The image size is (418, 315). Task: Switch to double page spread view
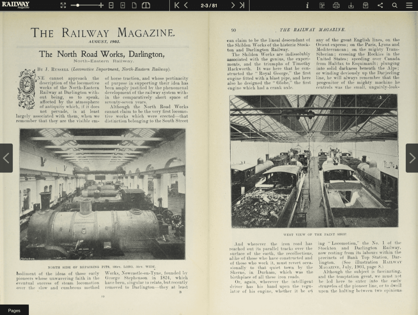click(x=146, y=5)
